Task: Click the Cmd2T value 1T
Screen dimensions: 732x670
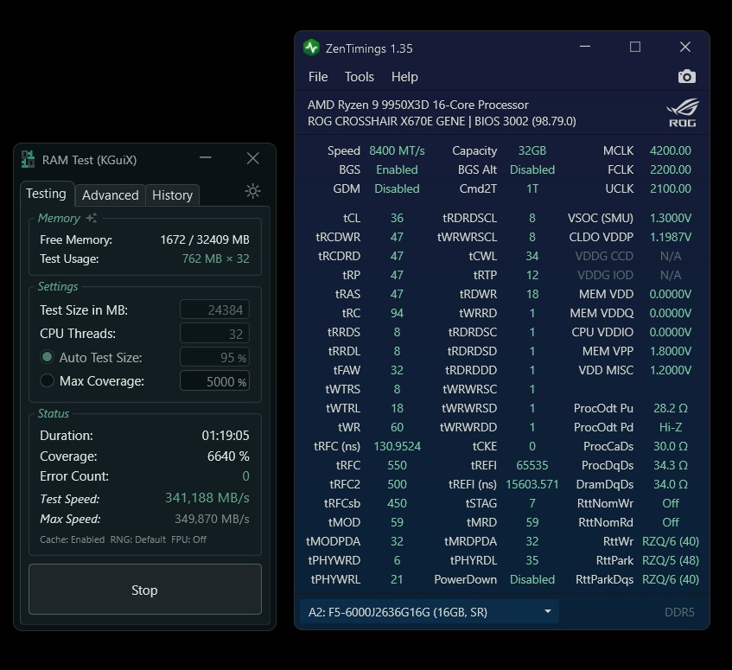Action: 531,188
